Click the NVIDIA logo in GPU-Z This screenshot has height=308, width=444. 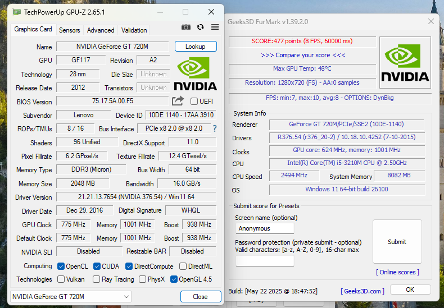196,73
